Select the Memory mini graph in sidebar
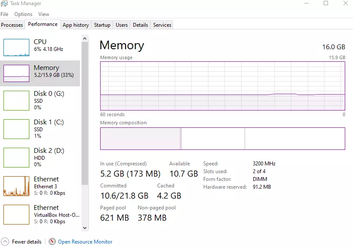The image size is (353, 247). coord(16,73)
